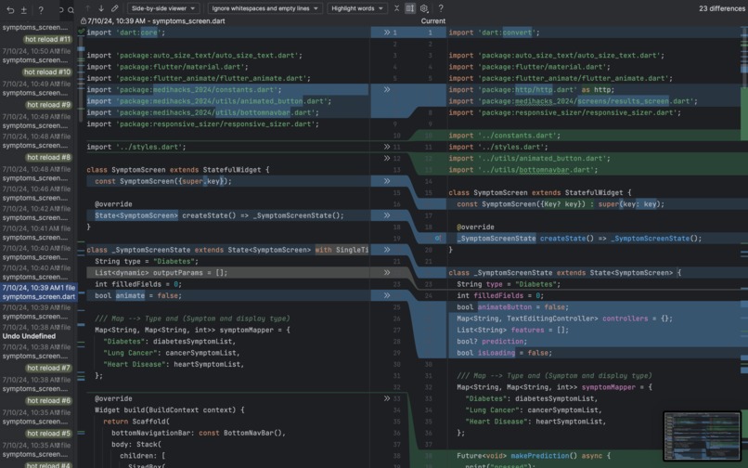Go to previous difference arrow
Viewport: 748px width, 468px height.
coord(88,8)
